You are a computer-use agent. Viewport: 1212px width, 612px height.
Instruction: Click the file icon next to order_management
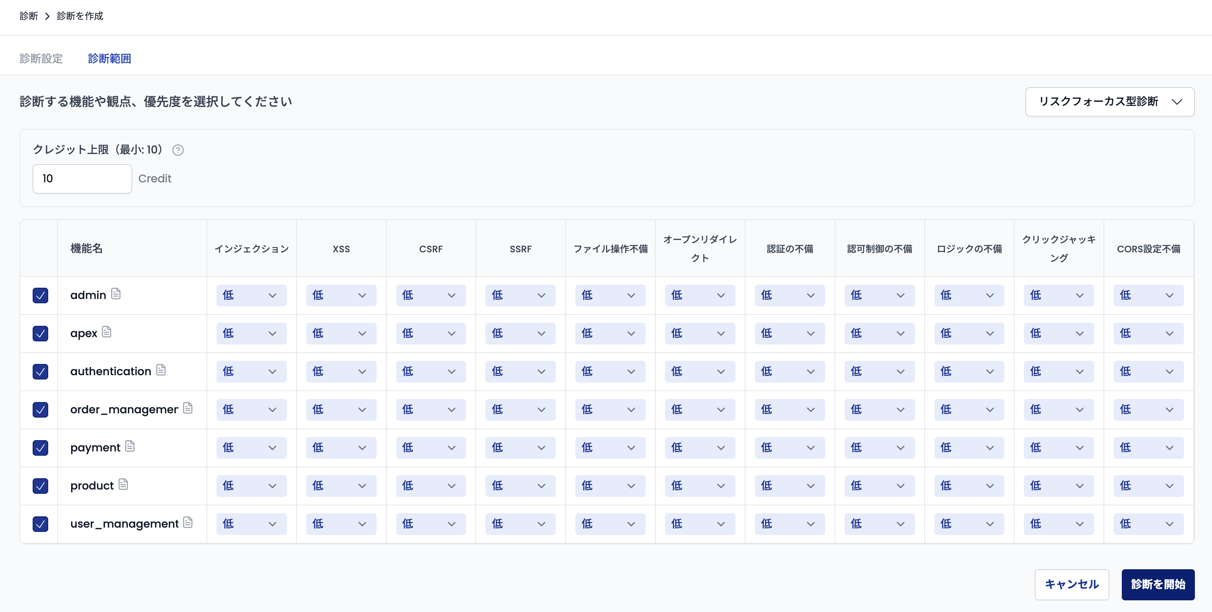(188, 408)
